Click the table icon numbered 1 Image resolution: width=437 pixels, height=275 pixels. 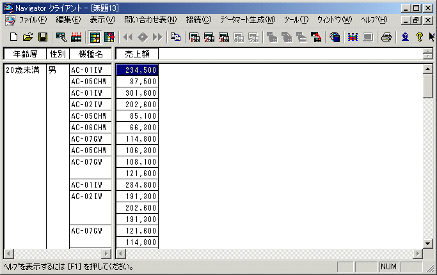(x=195, y=37)
